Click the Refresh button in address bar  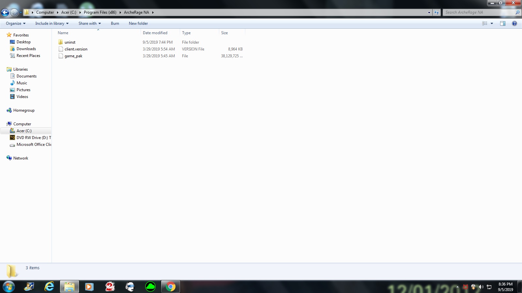437,12
